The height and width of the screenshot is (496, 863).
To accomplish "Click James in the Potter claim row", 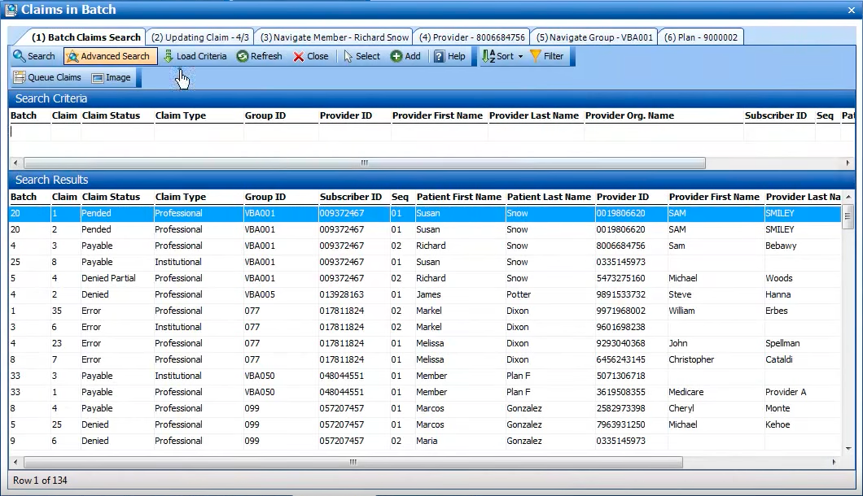I will (x=428, y=294).
